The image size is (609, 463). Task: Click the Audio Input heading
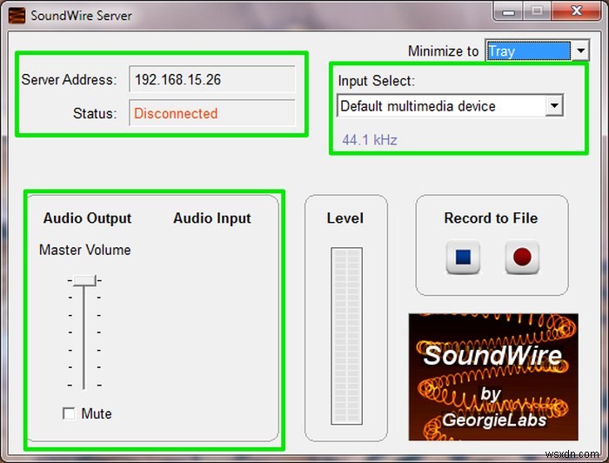point(212,218)
